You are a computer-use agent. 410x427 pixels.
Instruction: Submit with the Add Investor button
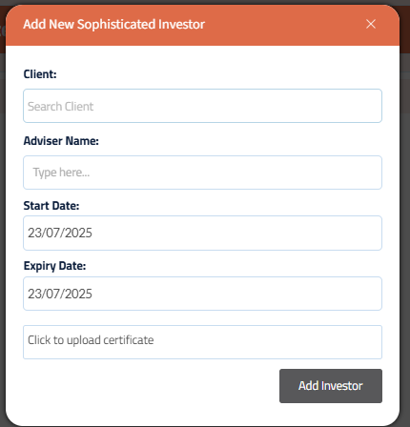pos(331,386)
